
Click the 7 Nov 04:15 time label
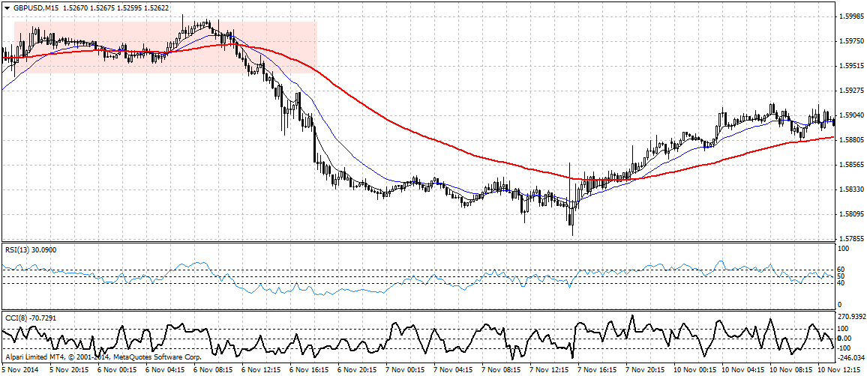click(x=452, y=369)
